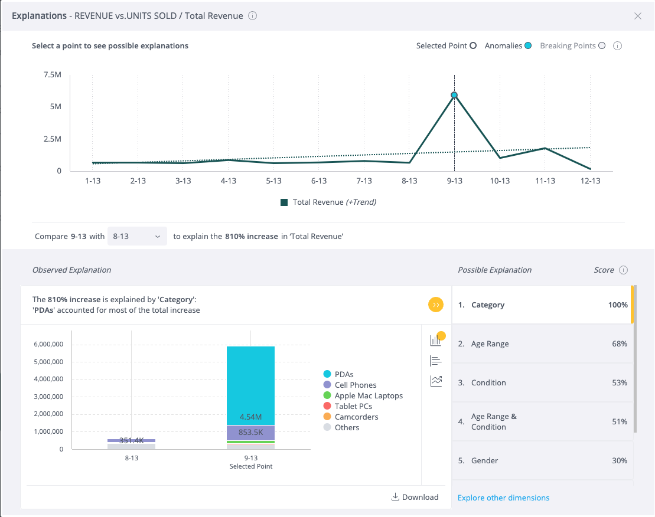Image resolution: width=655 pixels, height=517 pixels.
Task: Click the Camcorders legend swatch
Action: click(327, 417)
